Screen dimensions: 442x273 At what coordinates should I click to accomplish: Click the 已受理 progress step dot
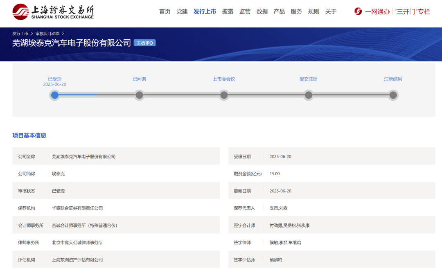(x=55, y=95)
